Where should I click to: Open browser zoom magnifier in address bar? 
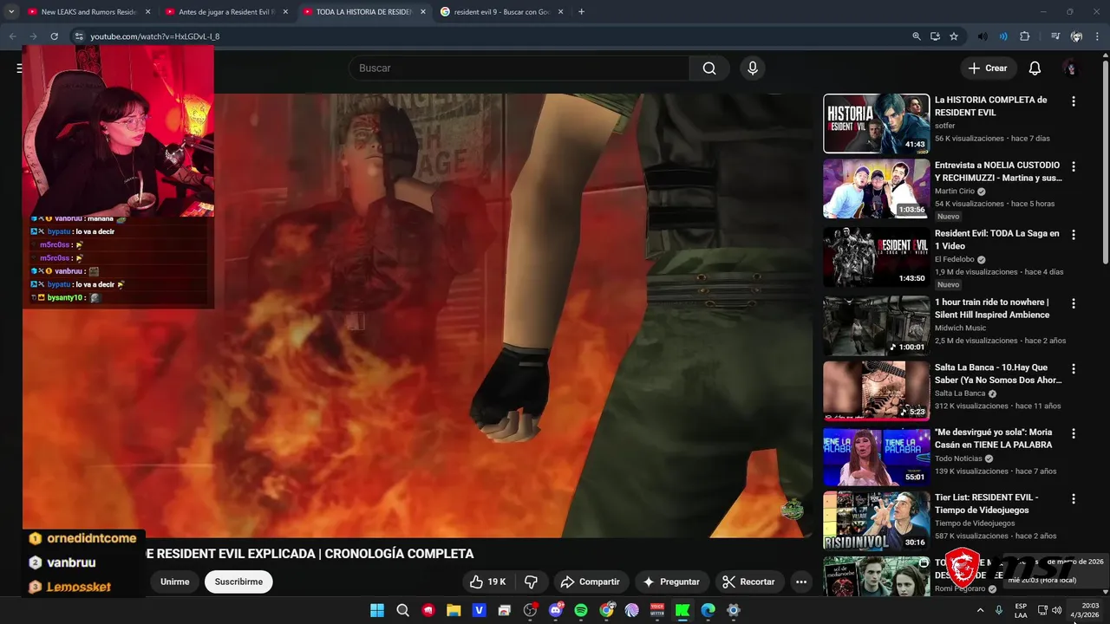(x=917, y=36)
